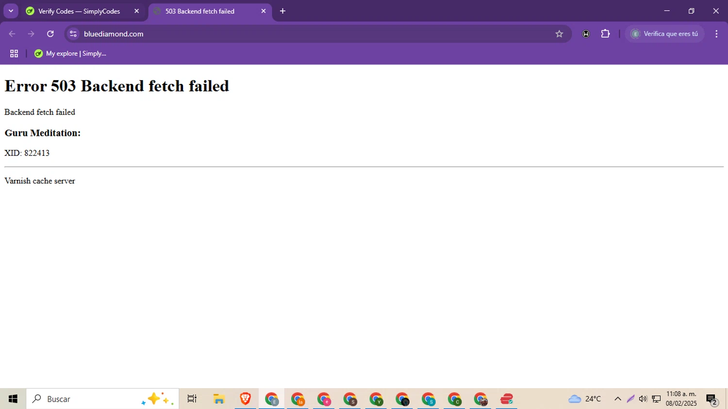
Task: Open network settings from system tray
Action: [656, 399]
